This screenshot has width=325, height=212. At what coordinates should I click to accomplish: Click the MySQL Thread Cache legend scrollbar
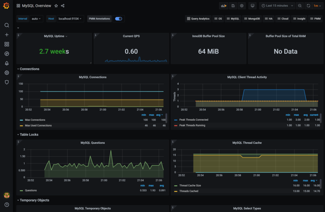(321, 184)
